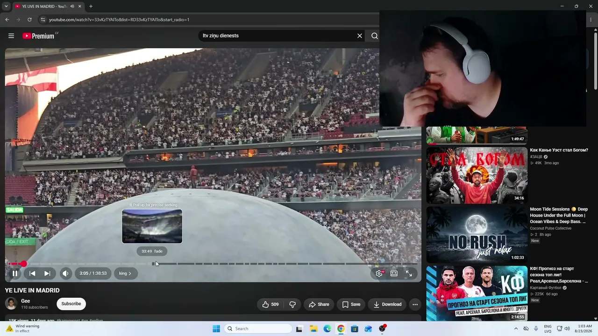Save the video to a playlist
Screen dimensions: 598x336
point(351,304)
